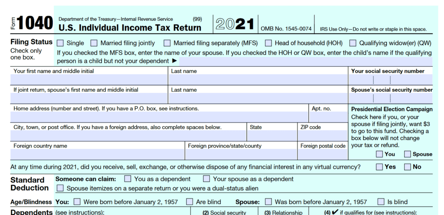This screenshot has height=215, width=444.
Task: Check You 'Were born before January 2, 1957'
Action: point(77,202)
